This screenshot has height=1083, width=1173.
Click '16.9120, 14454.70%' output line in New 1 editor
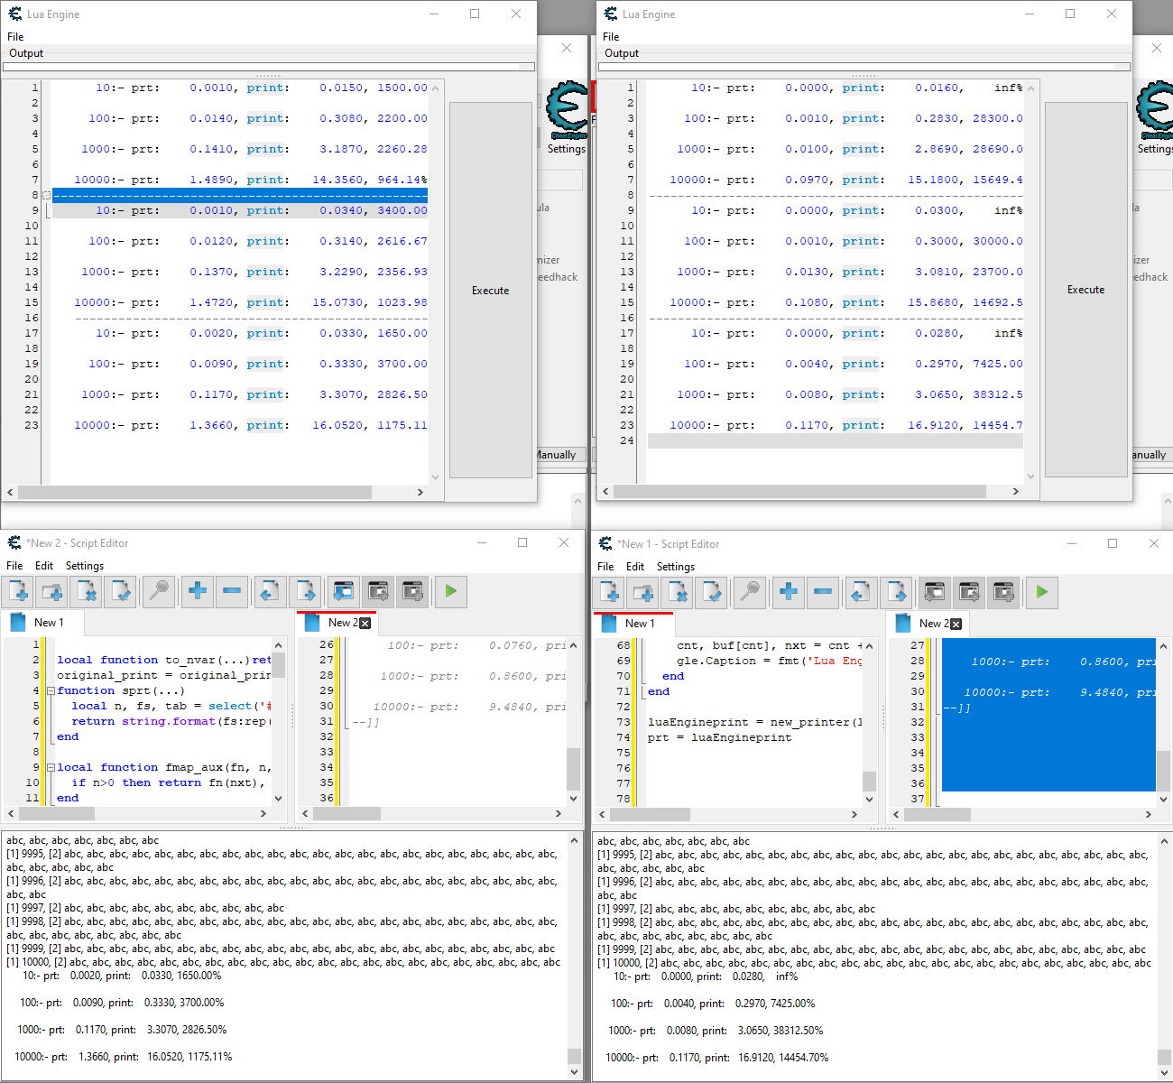tap(717, 1058)
